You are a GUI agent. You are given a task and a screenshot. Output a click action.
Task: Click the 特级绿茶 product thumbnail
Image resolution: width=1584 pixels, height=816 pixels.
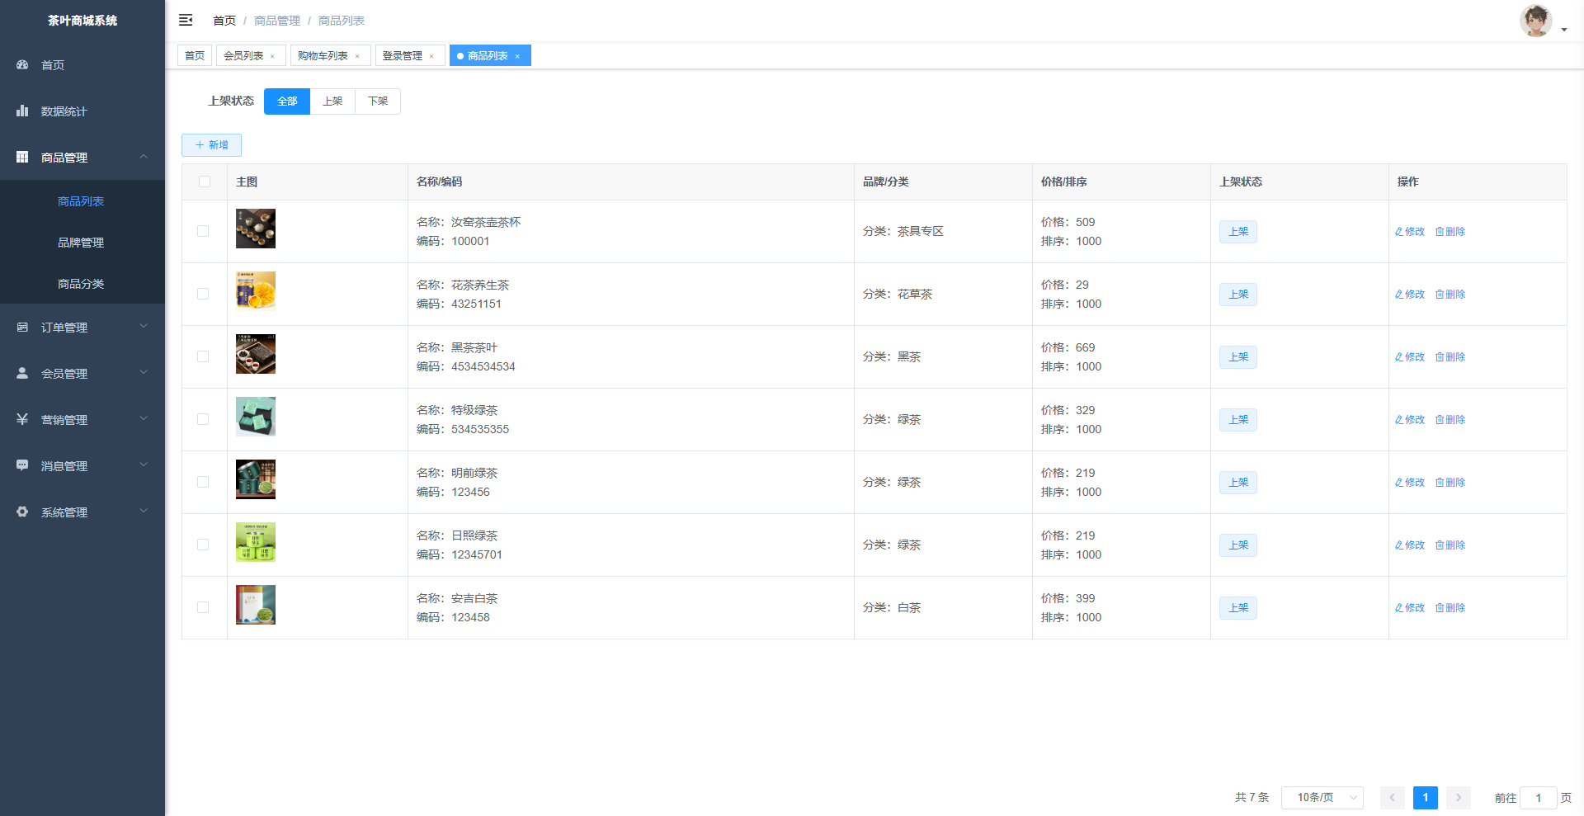tap(256, 417)
